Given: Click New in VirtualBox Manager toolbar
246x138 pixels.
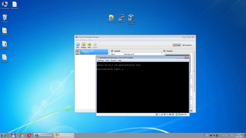Looking at the screenshot, I should pos(78,45).
